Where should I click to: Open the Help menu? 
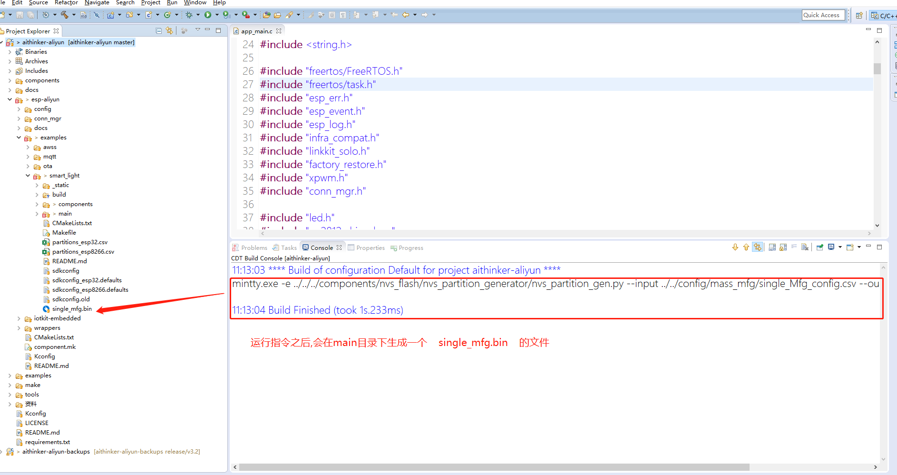[x=219, y=3]
